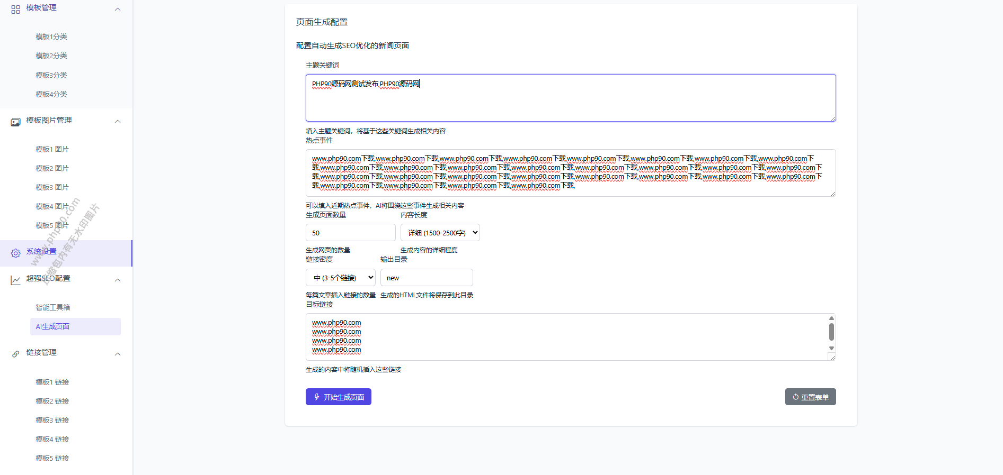Viewport: 1003px width, 475px height.
Task: Click the lightning icon on generate button
Action: 317,397
